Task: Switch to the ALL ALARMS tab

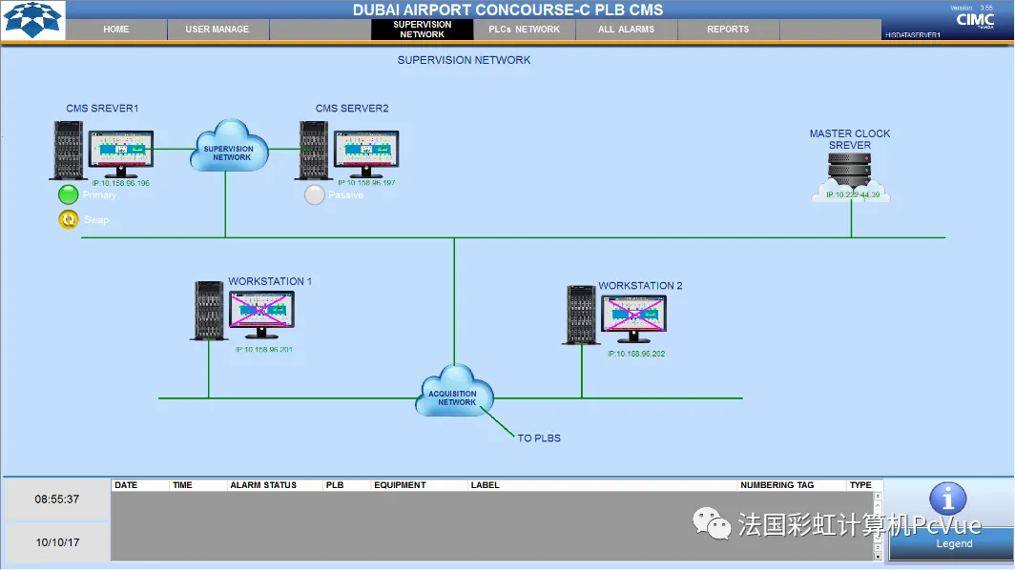Action: pyautogui.click(x=626, y=30)
